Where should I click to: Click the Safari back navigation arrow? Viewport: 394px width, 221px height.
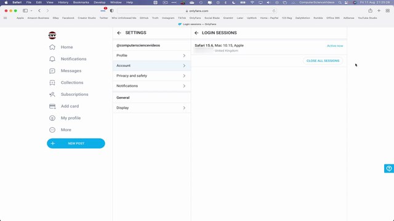[39, 11]
